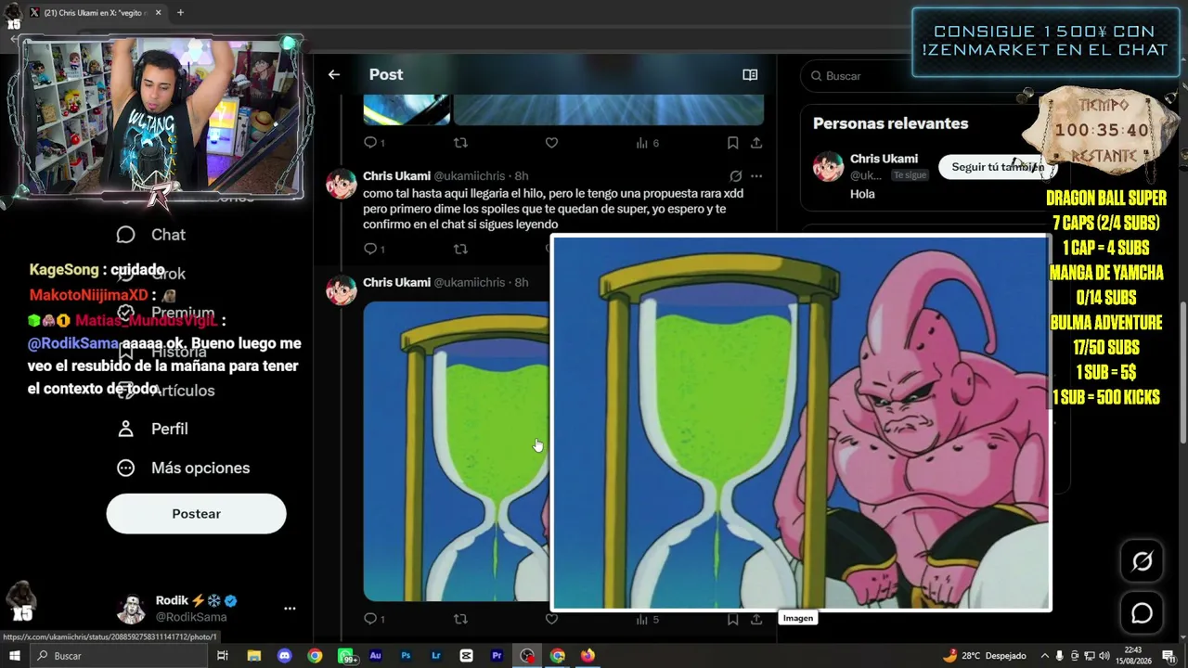This screenshot has height=668, width=1188.
Task: Open more options on 'como tal hasta' post
Action: point(756,176)
